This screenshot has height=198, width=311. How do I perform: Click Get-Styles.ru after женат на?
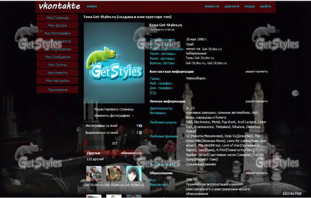tap(212, 49)
